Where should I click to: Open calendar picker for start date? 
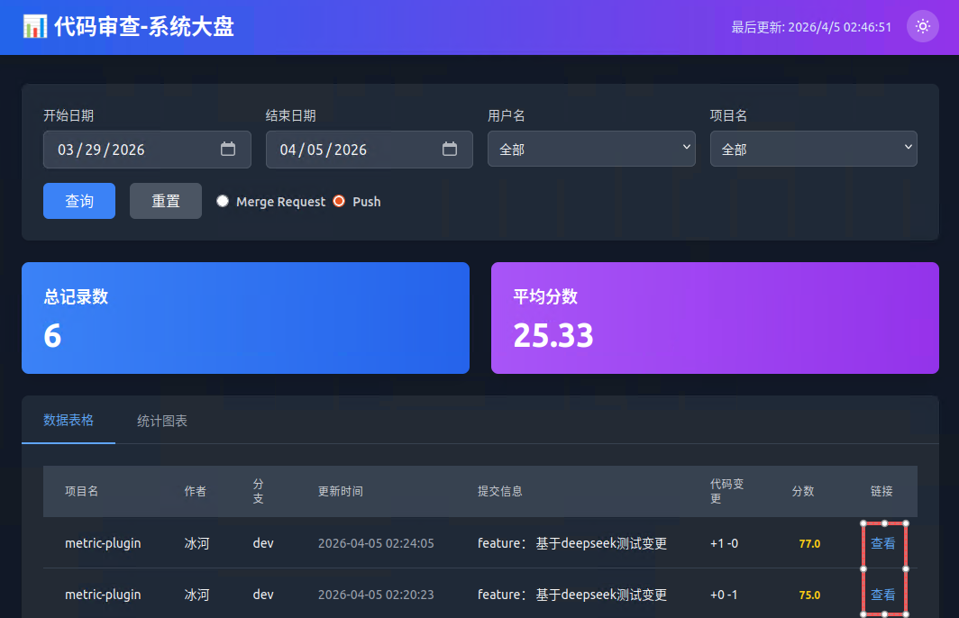(x=227, y=150)
